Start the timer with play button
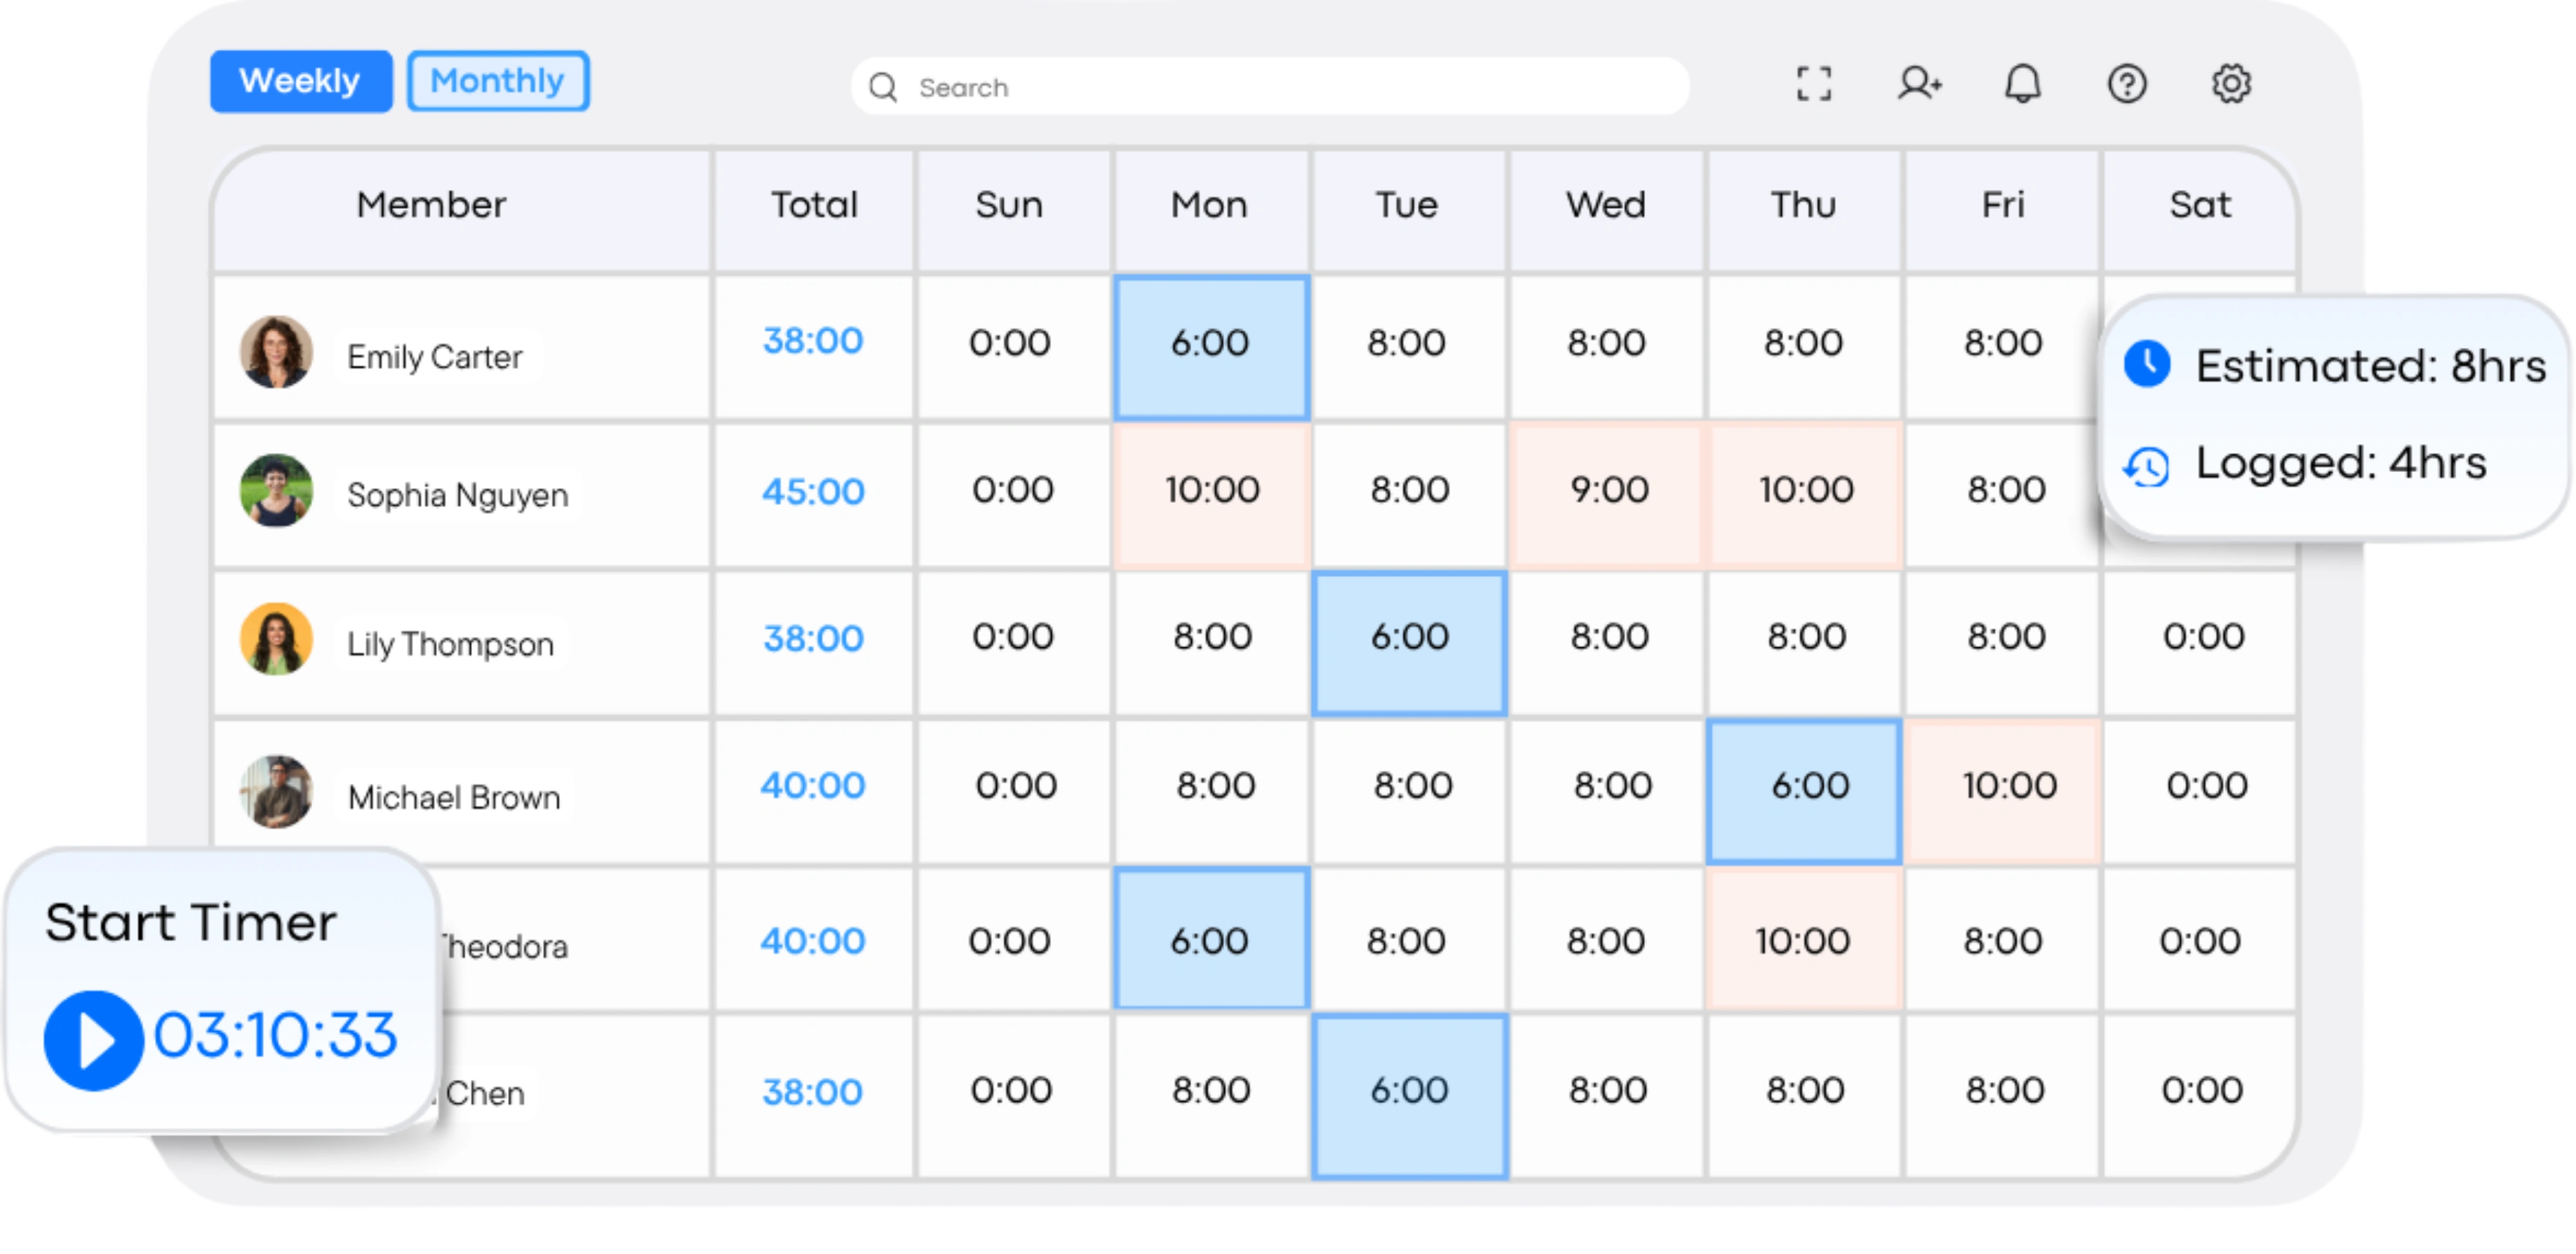The width and height of the screenshot is (2576, 1254). click(93, 1040)
